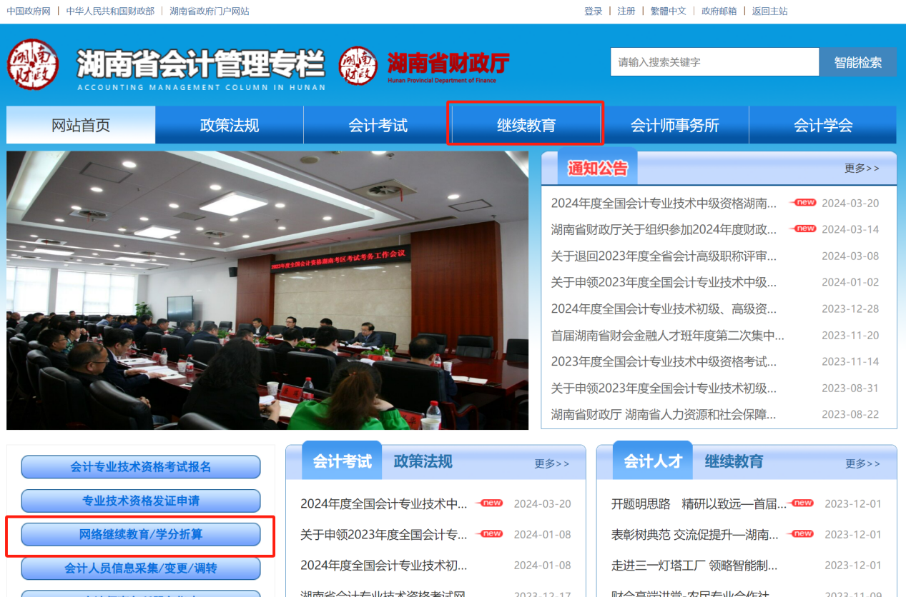Viewport: 906px width, 597px height.
Task: Click the 专业技术资格发证申请 button
Action: pos(141,501)
